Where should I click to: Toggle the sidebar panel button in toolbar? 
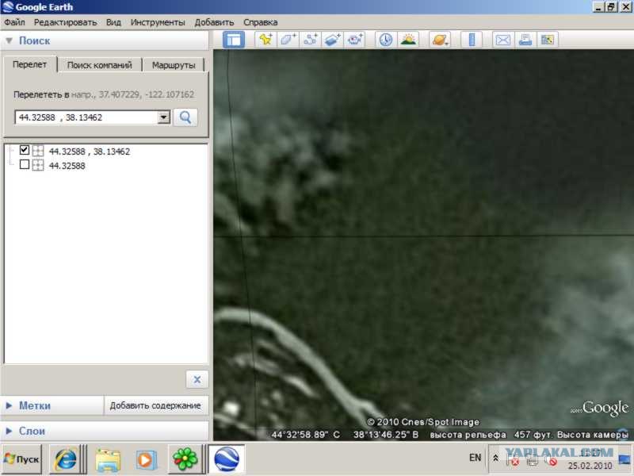pyautogui.click(x=234, y=40)
